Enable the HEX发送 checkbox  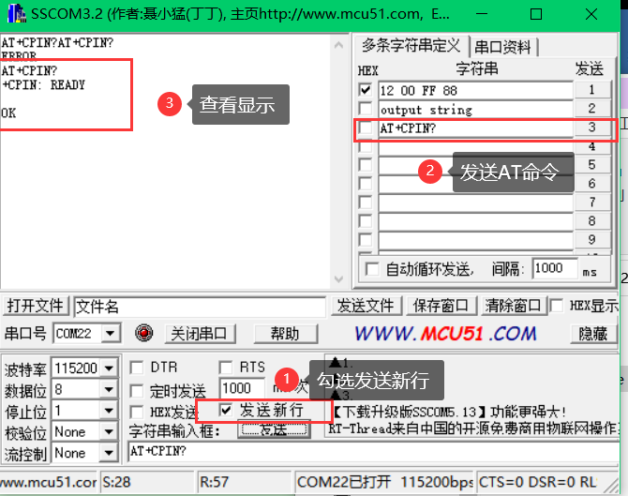point(137,412)
